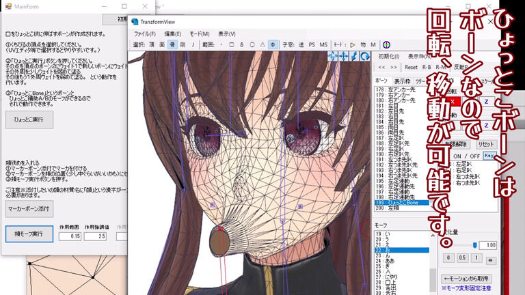Select bone 195 : 左足連動 in list
The image size is (525, 295).
point(401,181)
